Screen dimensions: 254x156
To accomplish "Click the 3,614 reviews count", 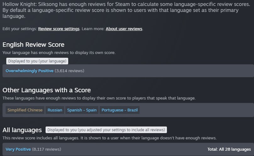I will [x=69, y=71].
